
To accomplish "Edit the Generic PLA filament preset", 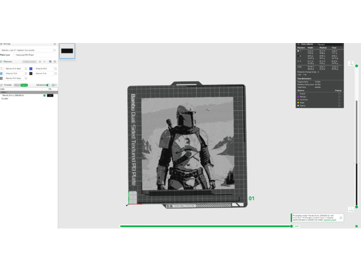I will (x=56, y=73).
